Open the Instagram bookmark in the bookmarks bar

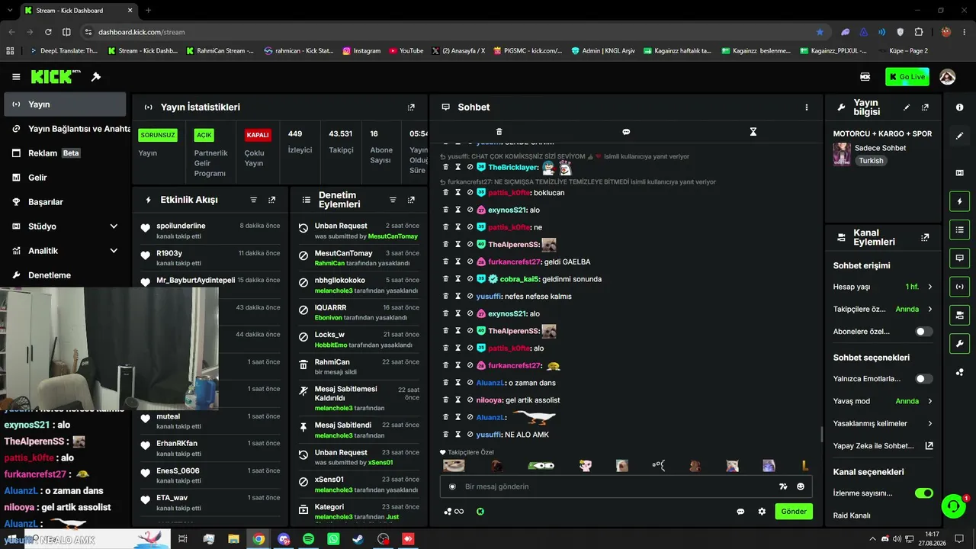pyautogui.click(x=361, y=51)
